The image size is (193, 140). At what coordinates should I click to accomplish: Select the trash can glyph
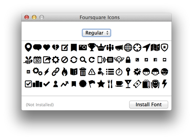coord(83,72)
